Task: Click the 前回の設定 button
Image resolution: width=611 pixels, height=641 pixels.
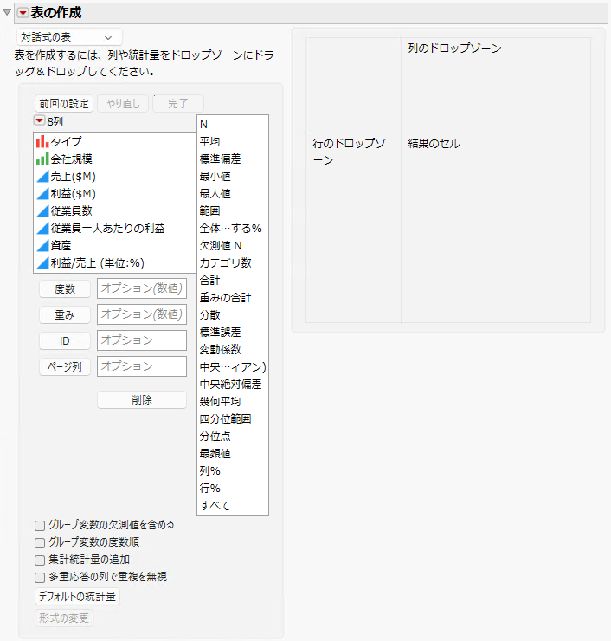Action: point(64,103)
